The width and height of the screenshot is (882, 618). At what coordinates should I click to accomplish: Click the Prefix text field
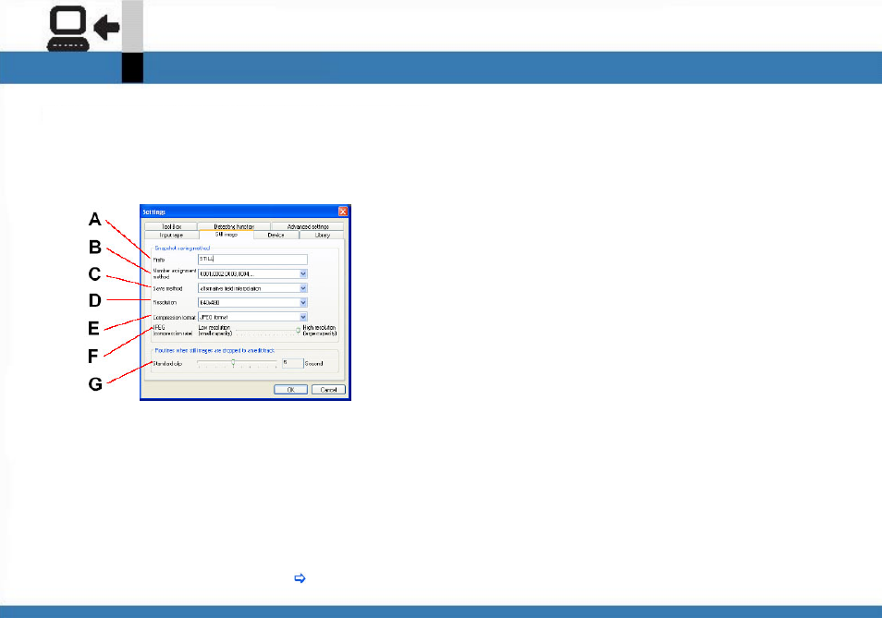[x=252, y=259]
